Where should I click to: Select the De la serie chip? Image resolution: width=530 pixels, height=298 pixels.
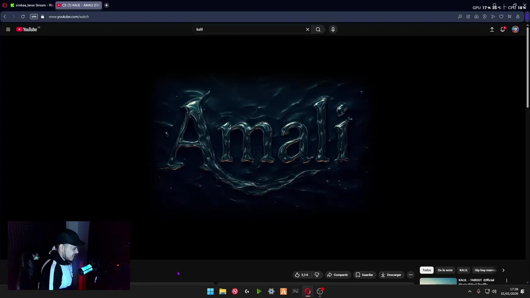coord(445,270)
